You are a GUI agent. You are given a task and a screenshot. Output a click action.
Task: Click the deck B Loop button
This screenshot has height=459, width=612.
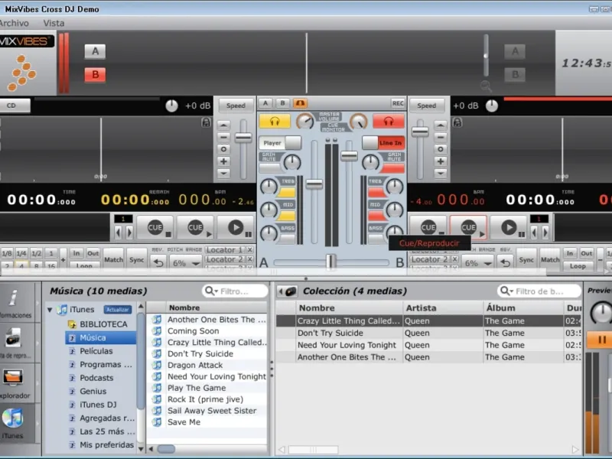click(x=578, y=265)
